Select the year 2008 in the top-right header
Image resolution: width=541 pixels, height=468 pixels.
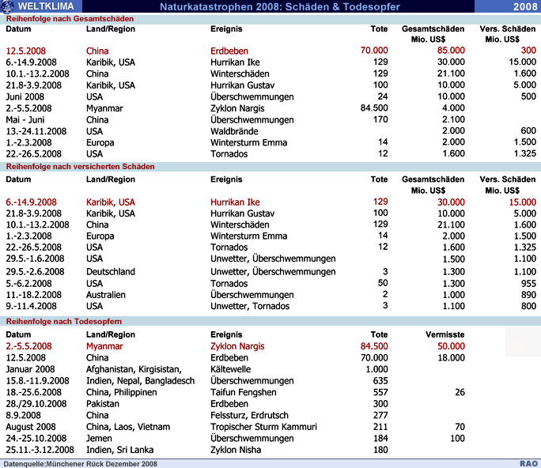(x=525, y=6)
